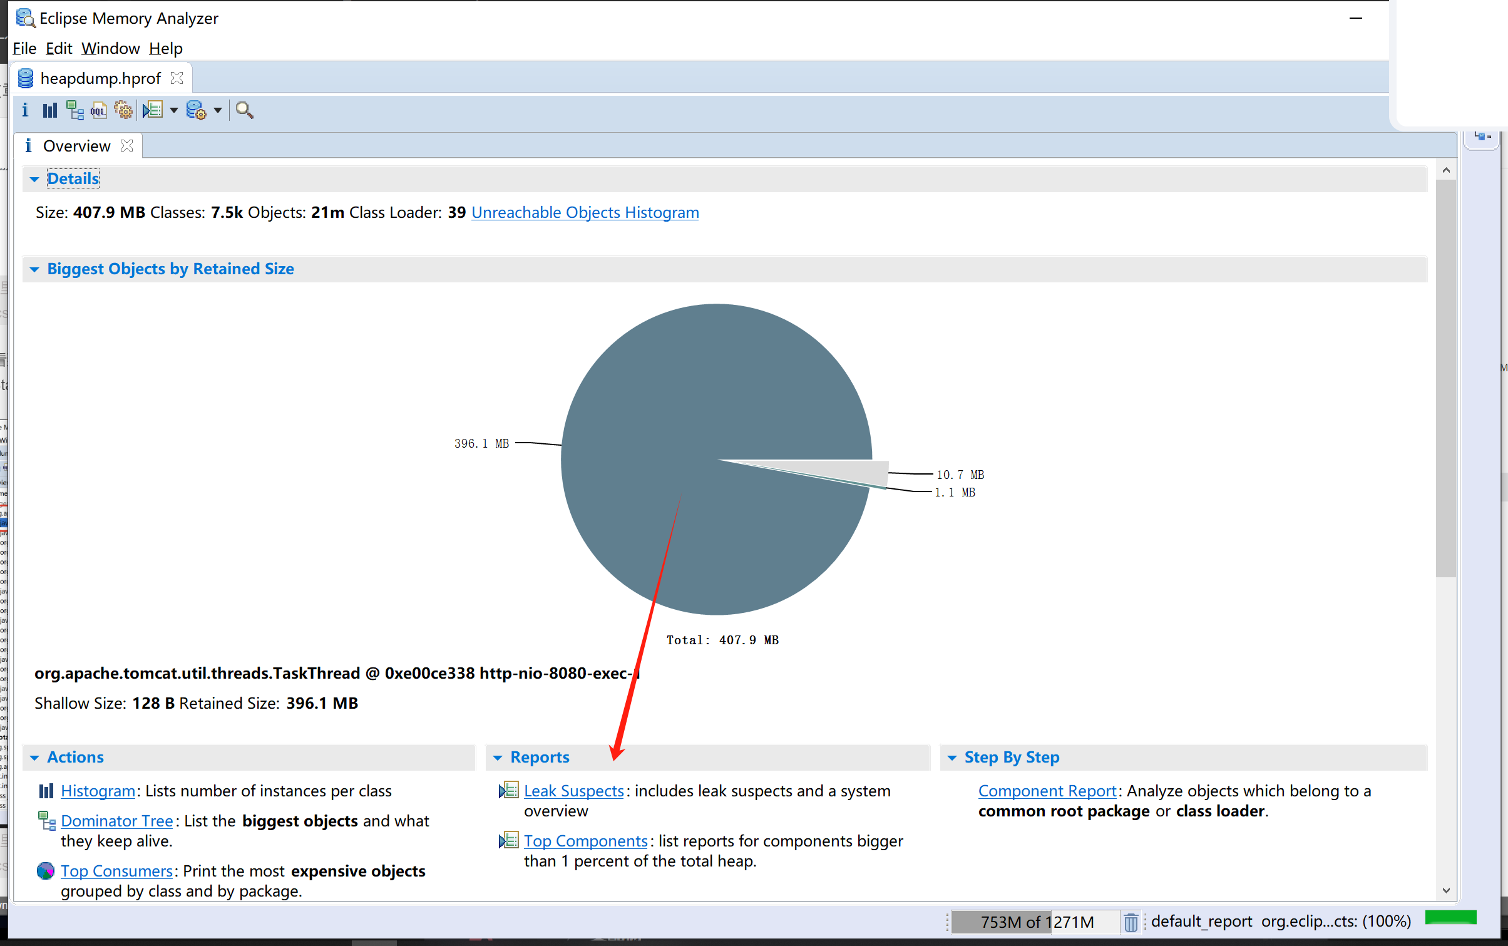Select the Dominator Tree icon
Screen dimensions: 1508x946
(x=73, y=109)
